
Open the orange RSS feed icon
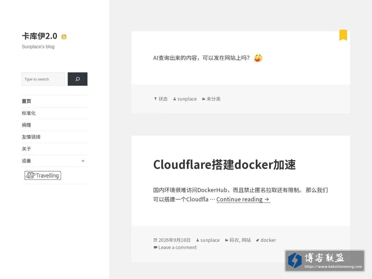tap(64, 37)
